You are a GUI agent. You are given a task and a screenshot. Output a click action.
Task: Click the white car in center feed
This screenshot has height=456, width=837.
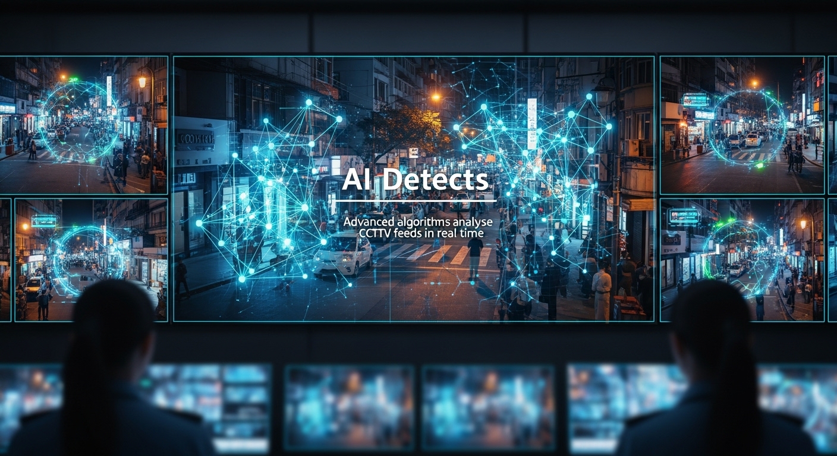coord(342,254)
